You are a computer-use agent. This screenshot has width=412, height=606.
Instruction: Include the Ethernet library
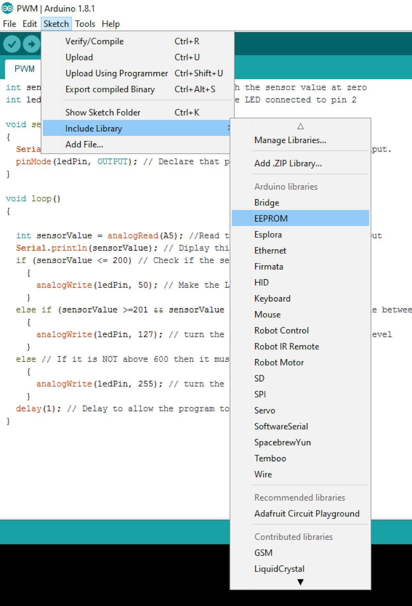(x=300, y=250)
